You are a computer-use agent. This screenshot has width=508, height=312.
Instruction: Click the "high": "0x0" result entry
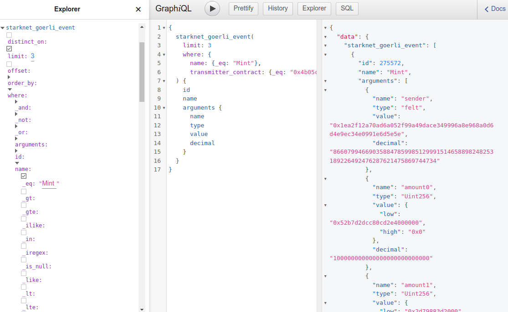[x=402, y=232]
